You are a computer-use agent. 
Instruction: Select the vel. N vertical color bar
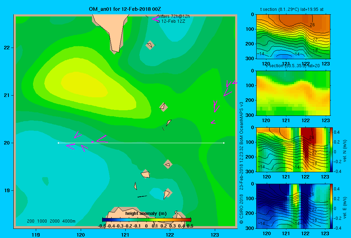[331, 149]
